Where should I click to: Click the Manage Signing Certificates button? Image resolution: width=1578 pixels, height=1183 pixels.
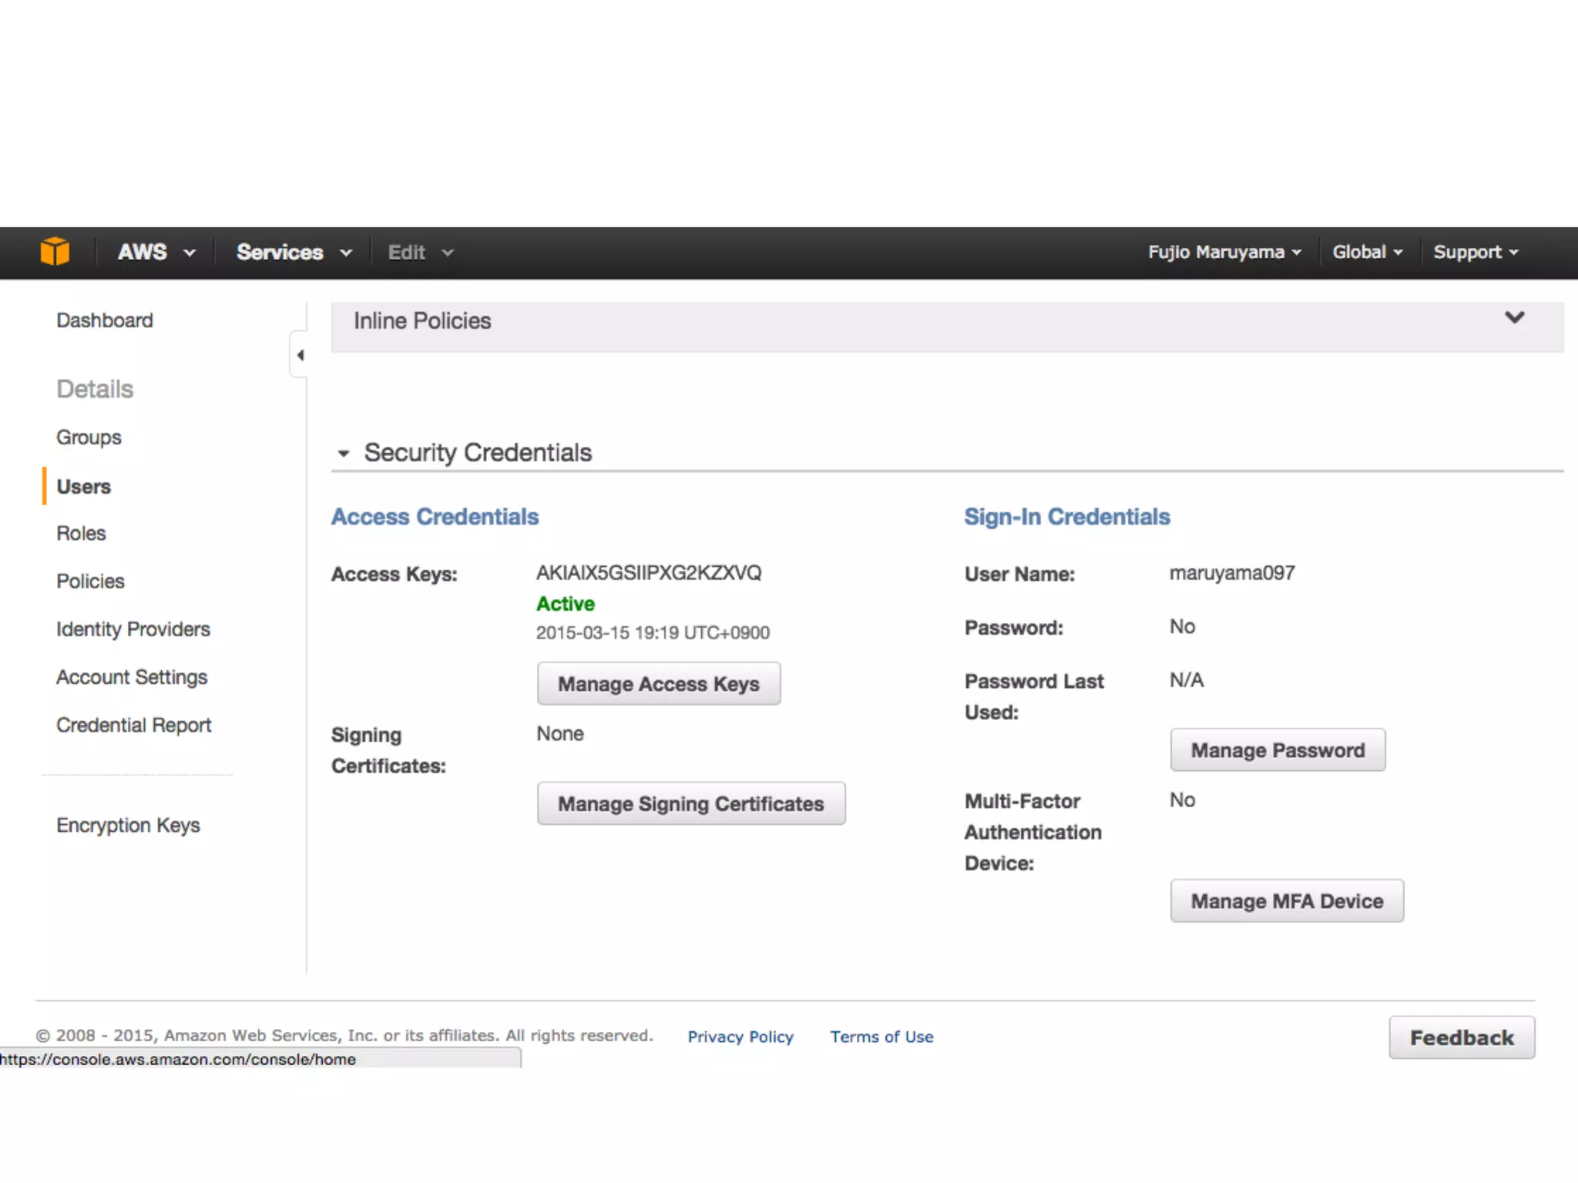pyautogui.click(x=690, y=804)
